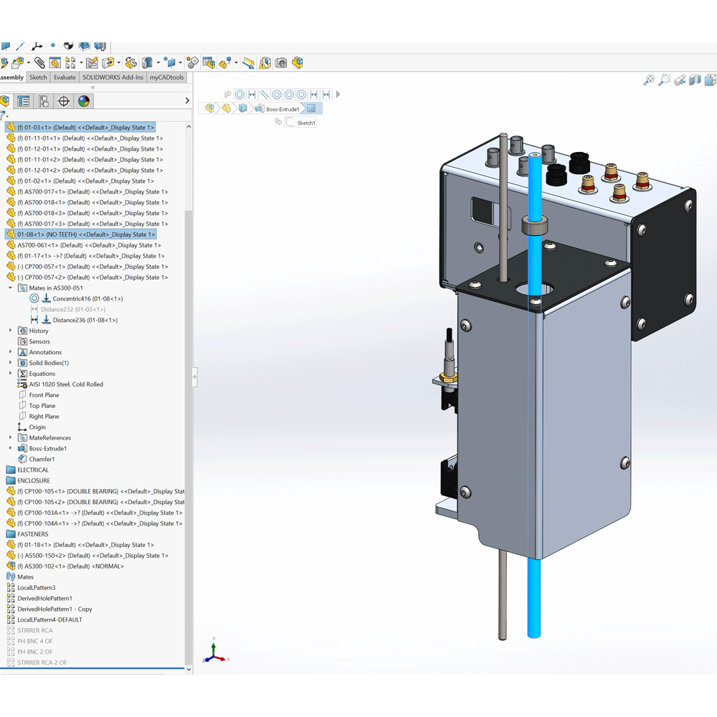Open the DisplayManager color ball tab
The width and height of the screenshot is (717, 717).
click(x=84, y=101)
